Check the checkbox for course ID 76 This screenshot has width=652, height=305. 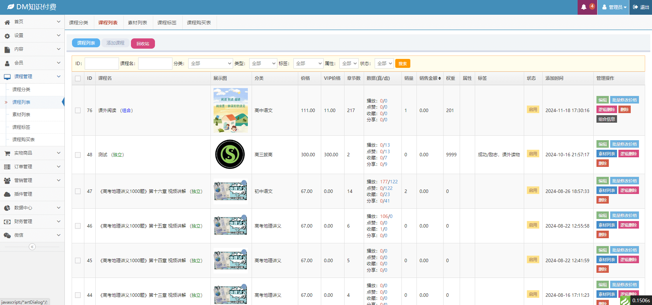point(78,110)
